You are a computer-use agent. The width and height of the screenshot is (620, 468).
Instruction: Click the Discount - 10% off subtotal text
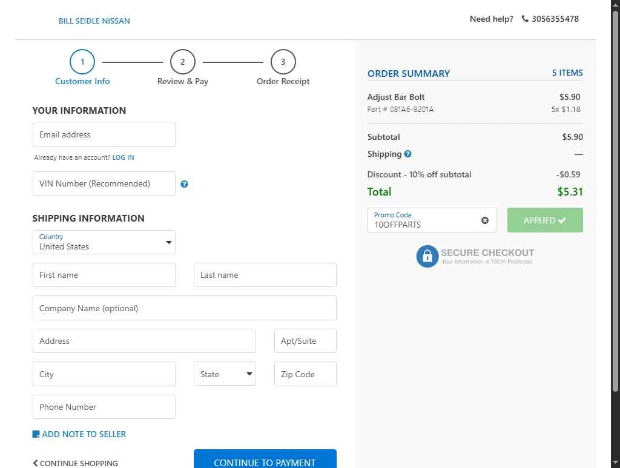coord(419,174)
